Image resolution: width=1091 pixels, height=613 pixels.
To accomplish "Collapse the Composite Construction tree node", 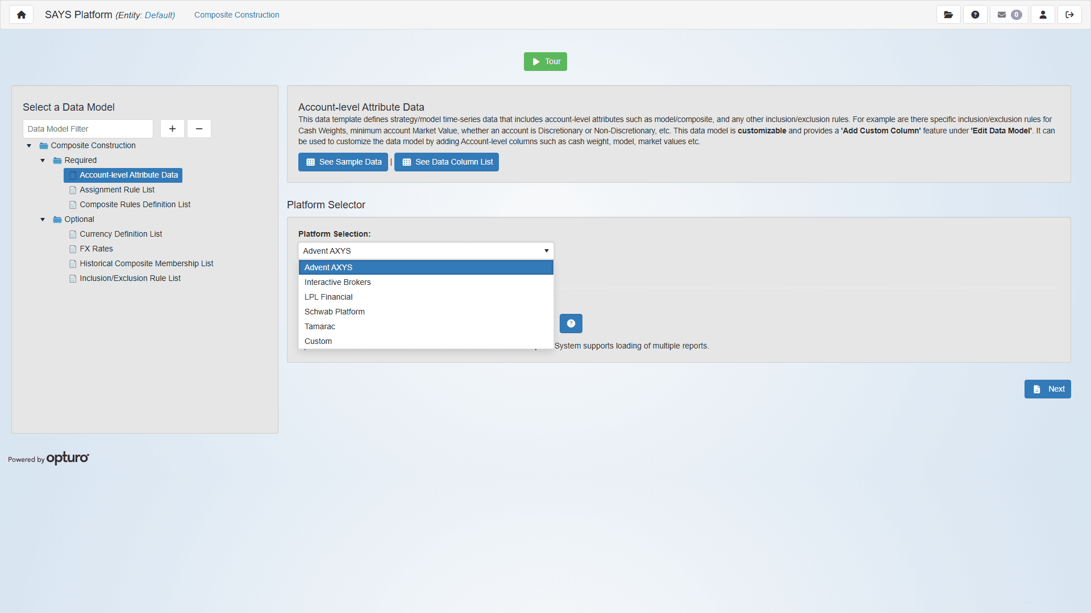I will coord(29,146).
